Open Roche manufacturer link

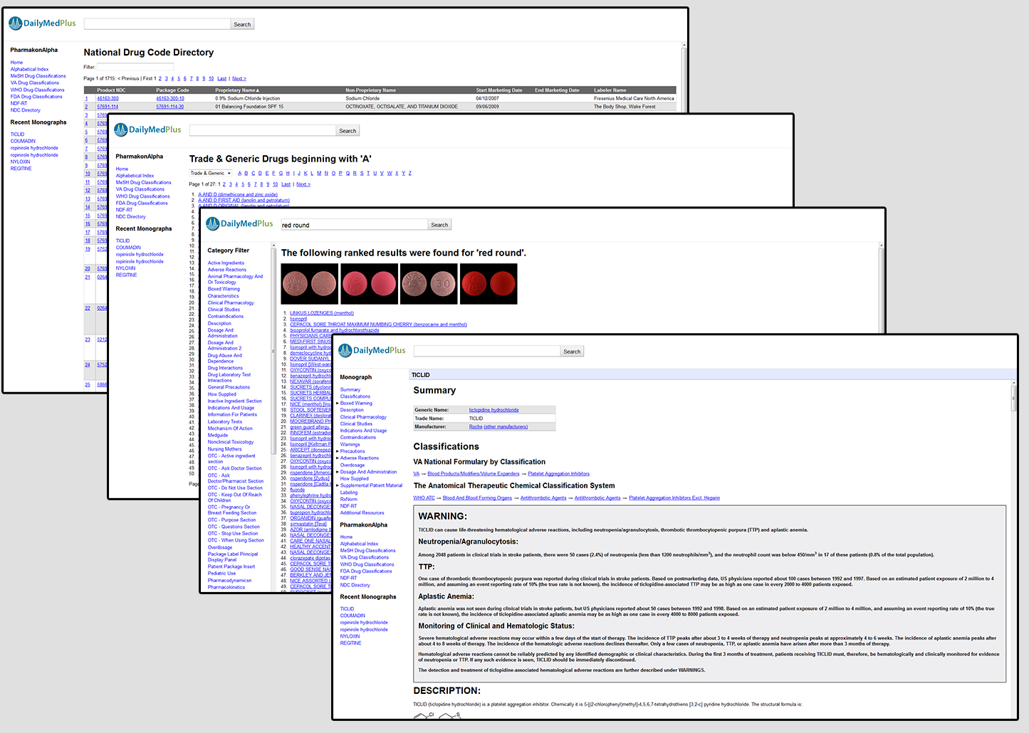click(x=476, y=427)
